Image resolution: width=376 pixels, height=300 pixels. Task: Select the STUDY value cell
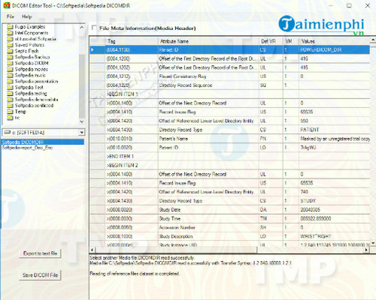(x=334, y=201)
